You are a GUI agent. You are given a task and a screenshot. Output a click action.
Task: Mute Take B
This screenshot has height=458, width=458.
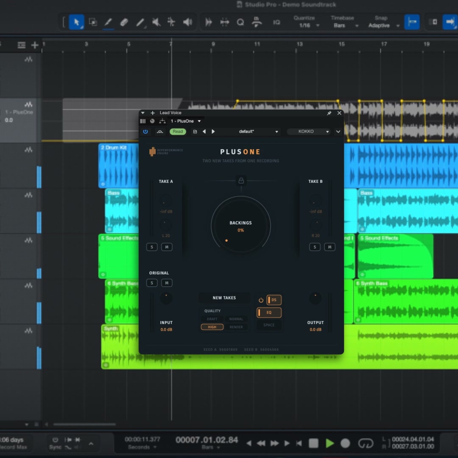[x=330, y=247]
